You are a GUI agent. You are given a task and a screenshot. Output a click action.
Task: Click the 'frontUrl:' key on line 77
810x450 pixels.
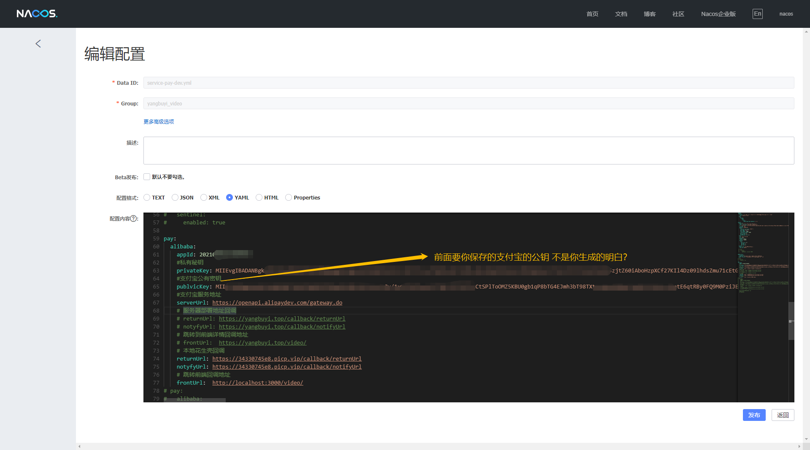point(191,383)
